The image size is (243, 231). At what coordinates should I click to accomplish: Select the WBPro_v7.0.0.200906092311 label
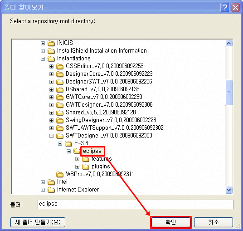click(100, 174)
